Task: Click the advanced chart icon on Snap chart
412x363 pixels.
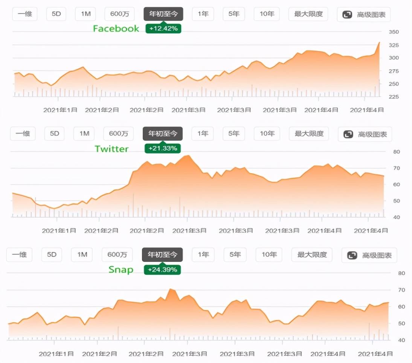Action: pyautogui.click(x=352, y=256)
